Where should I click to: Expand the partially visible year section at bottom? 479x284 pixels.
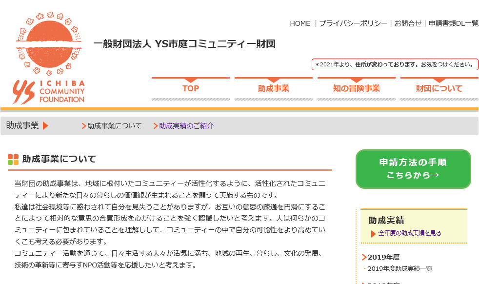tap(364, 282)
